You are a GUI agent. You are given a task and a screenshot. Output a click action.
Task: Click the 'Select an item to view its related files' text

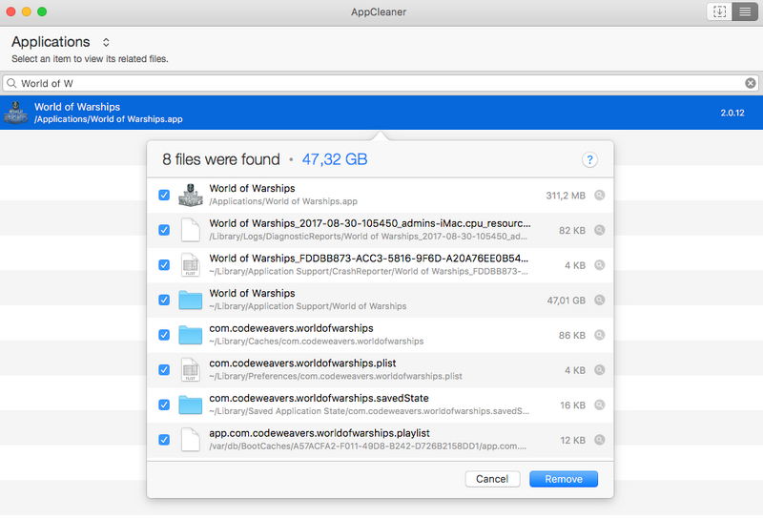point(90,59)
